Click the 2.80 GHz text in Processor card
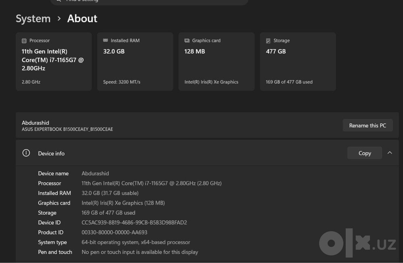403x263 pixels. tap(31, 82)
